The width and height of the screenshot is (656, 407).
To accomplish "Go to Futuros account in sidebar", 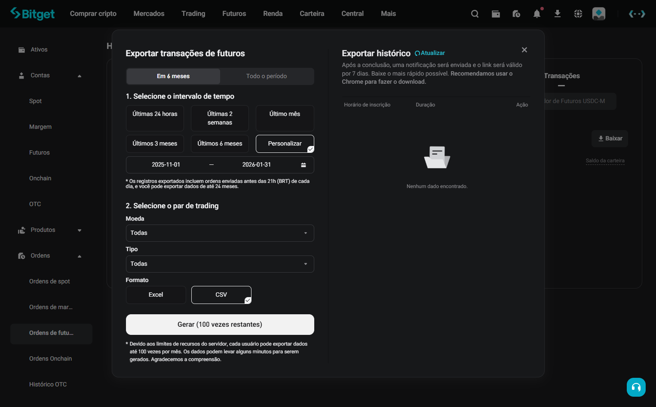I will tap(40, 152).
